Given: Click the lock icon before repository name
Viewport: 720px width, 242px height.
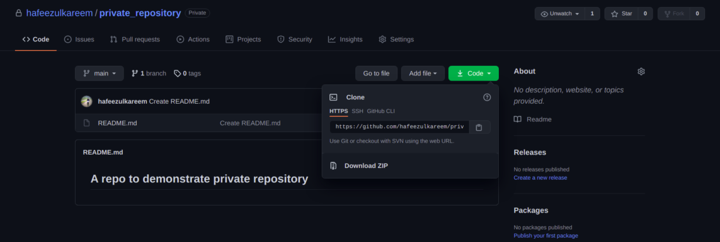Looking at the screenshot, I should point(19,13).
